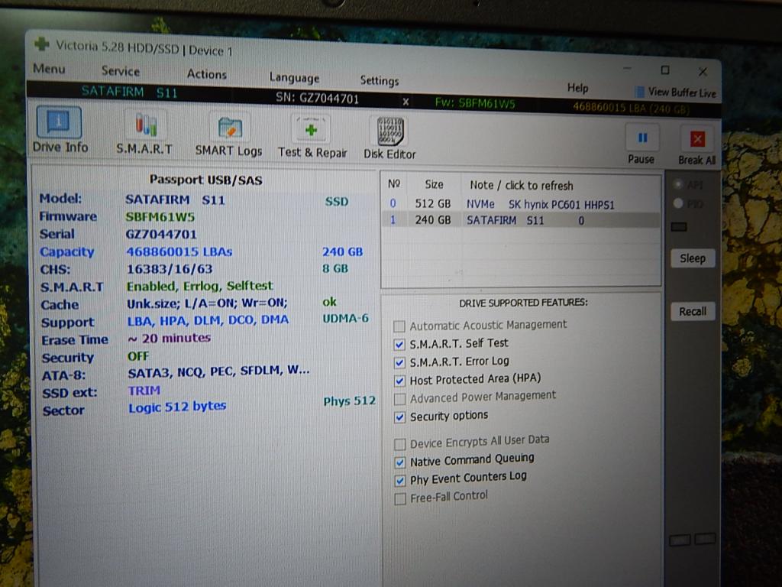Click the green Victoria cross title icon

point(41,44)
